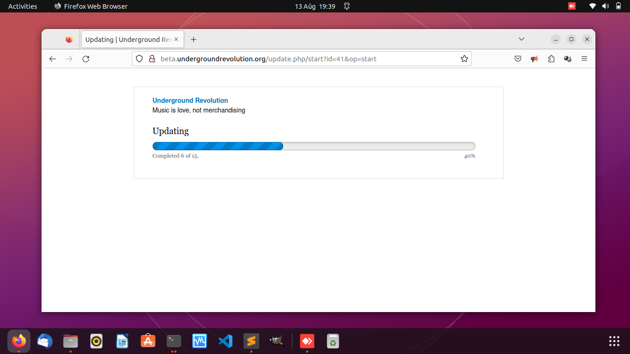Click 'Completed 6 of 15.' status text

coord(175,156)
